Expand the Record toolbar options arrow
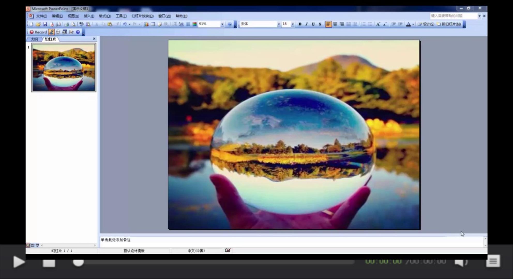This screenshot has width=513, height=279. (x=84, y=33)
